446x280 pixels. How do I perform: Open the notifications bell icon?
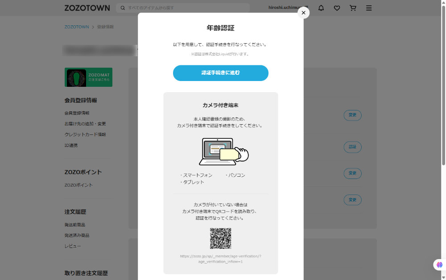tap(321, 8)
